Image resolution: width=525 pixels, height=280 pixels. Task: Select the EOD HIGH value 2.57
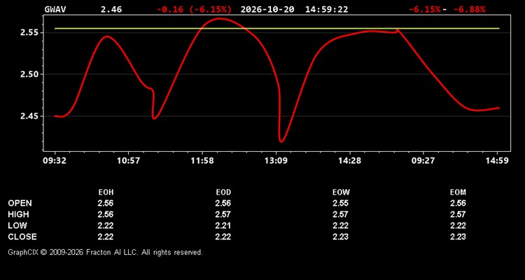click(223, 214)
